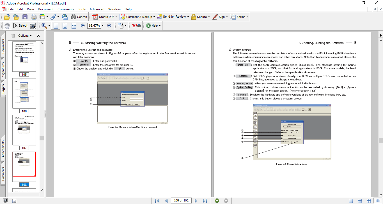Open the zoom percentage dropdown arrow
The width and height of the screenshot is (383, 204).
click(102, 25)
